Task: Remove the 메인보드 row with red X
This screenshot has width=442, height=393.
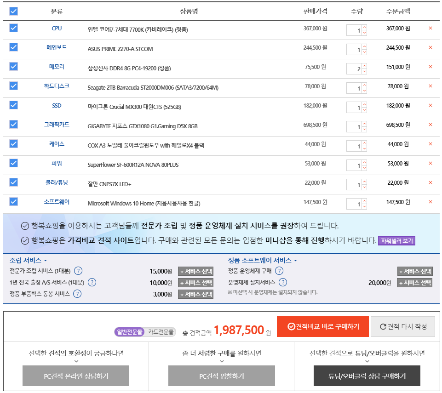Action: click(x=430, y=47)
